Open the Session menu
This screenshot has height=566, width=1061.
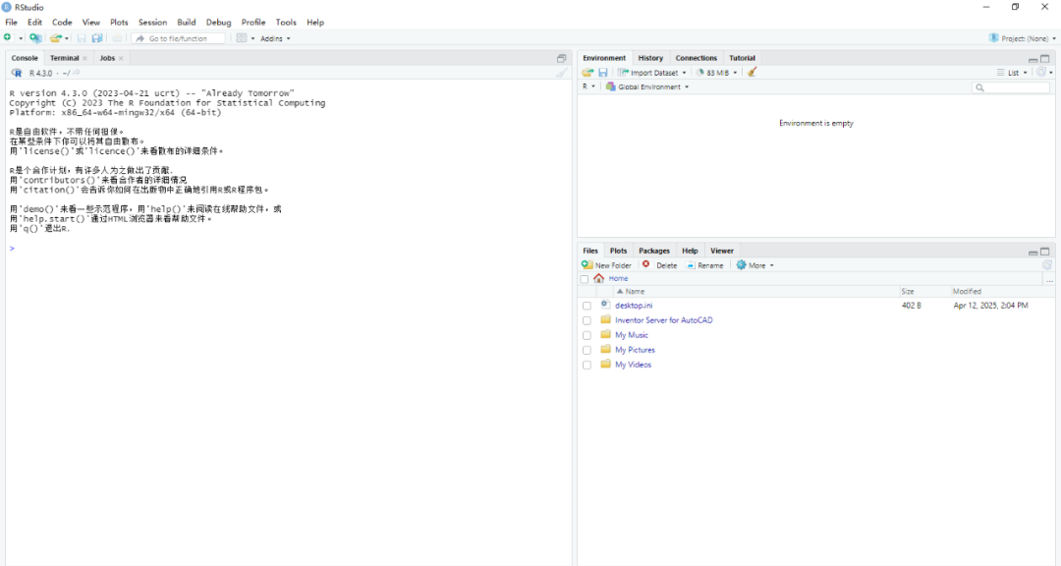point(152,22)
